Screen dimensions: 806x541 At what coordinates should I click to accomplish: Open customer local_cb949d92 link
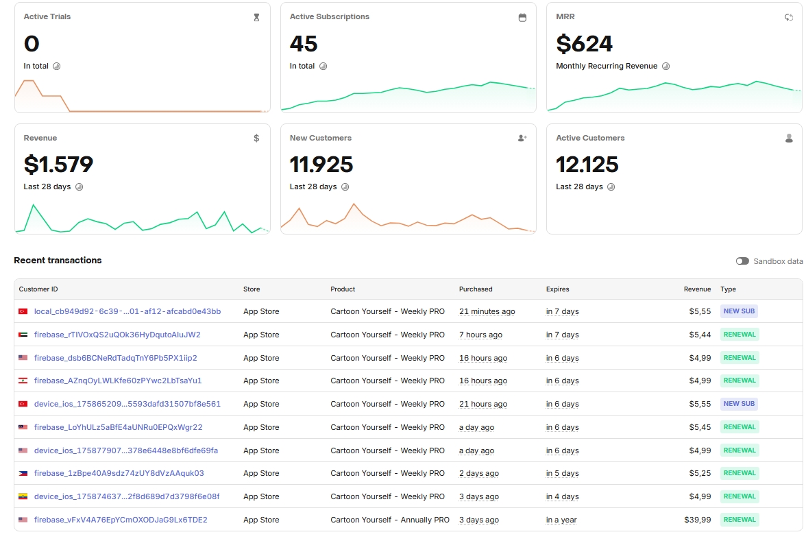[127, 311]
